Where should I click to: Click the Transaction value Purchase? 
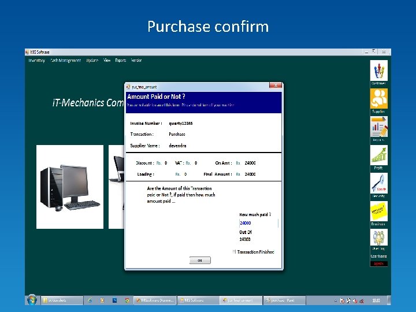coord(177,134)
